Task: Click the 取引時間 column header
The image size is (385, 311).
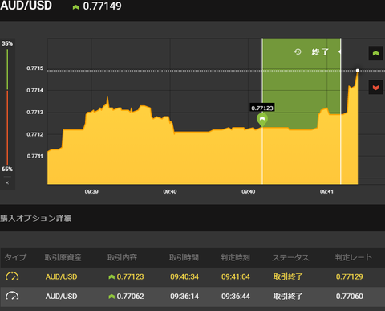Action: point(184,257)
